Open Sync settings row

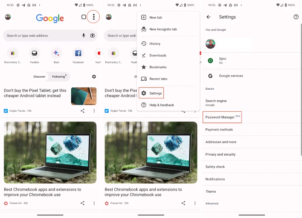coord(251,61)
